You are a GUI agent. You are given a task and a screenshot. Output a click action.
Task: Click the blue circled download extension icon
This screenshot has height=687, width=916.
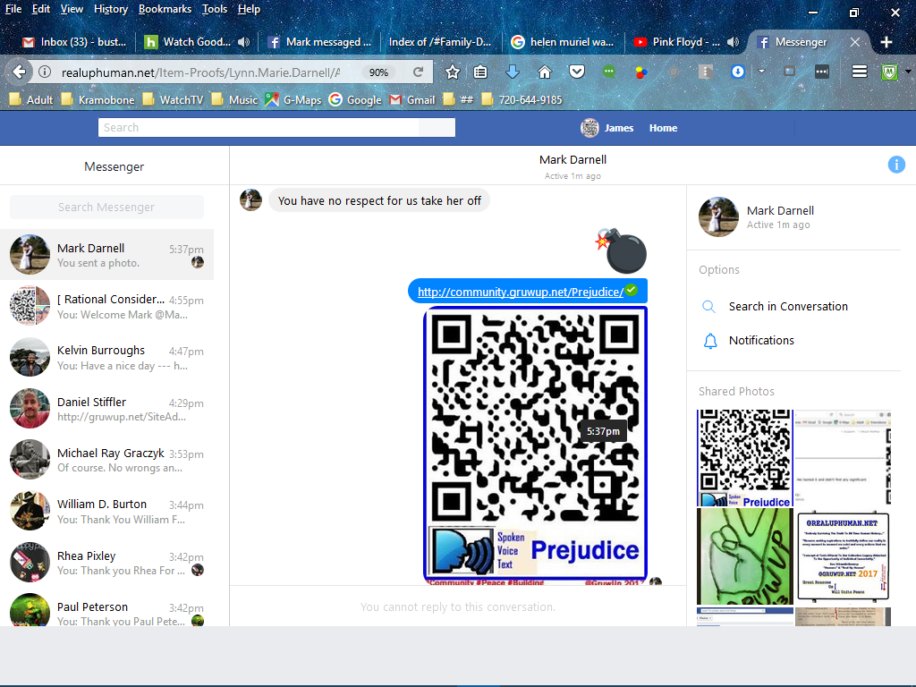pos(738,72)
